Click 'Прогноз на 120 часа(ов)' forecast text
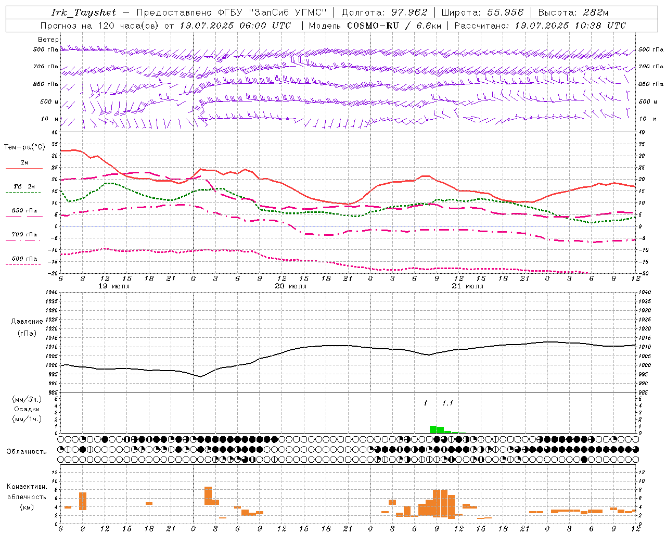This screenshot has height=533, width=666. (x=100, y=26)
